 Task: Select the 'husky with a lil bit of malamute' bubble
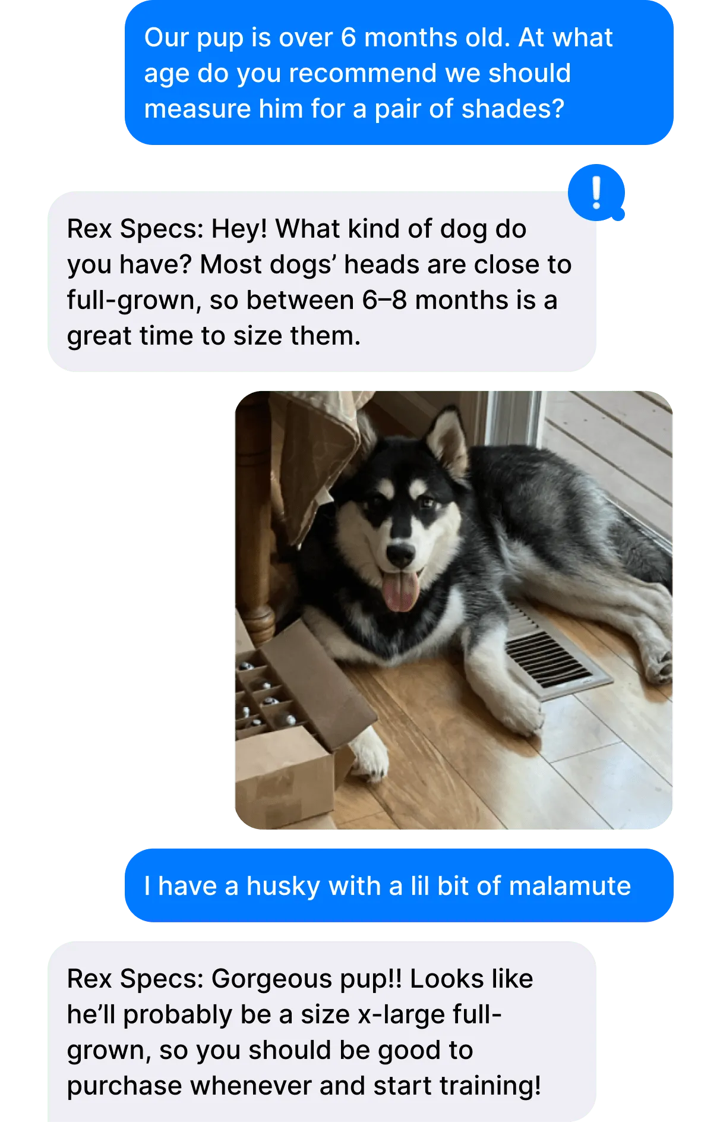[x=399, y=885]
